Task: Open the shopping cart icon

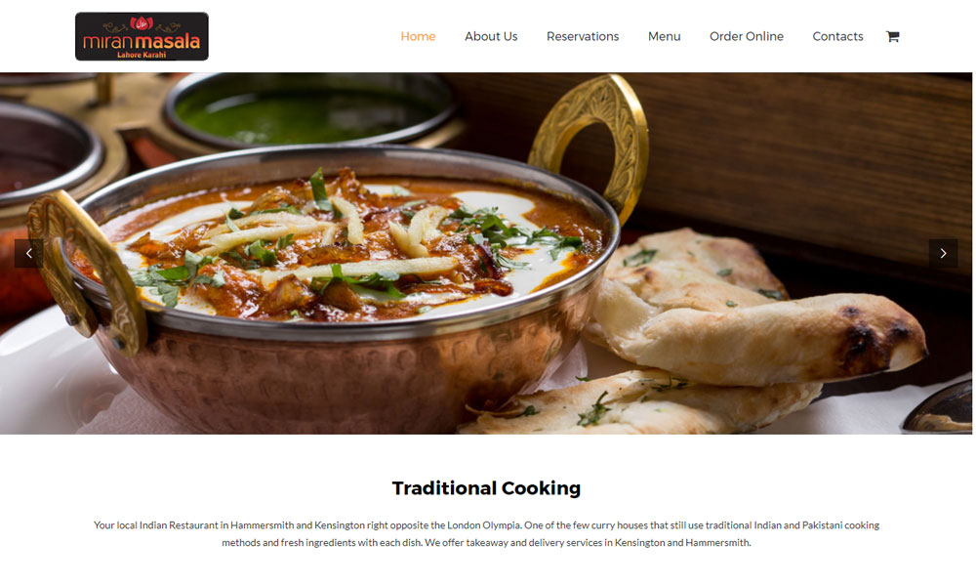Action: pyautogui.click(x=892, y=36)
